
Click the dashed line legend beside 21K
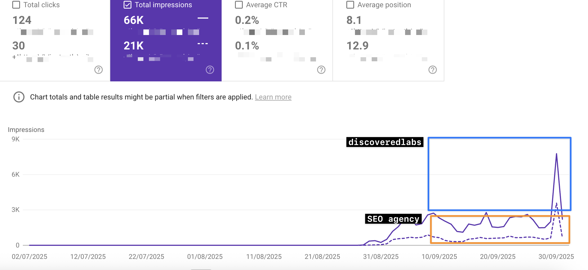(x=203, y=44)
